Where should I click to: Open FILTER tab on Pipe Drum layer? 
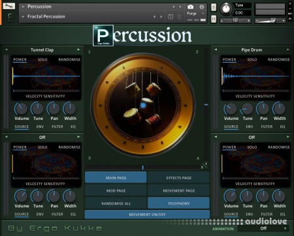click(267, 126)
